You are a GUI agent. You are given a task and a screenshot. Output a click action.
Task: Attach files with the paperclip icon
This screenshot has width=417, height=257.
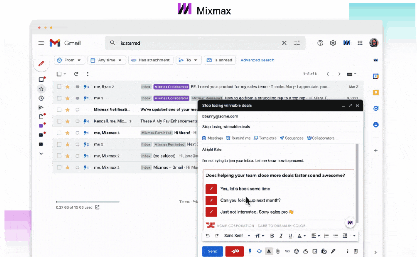(278, 251)
